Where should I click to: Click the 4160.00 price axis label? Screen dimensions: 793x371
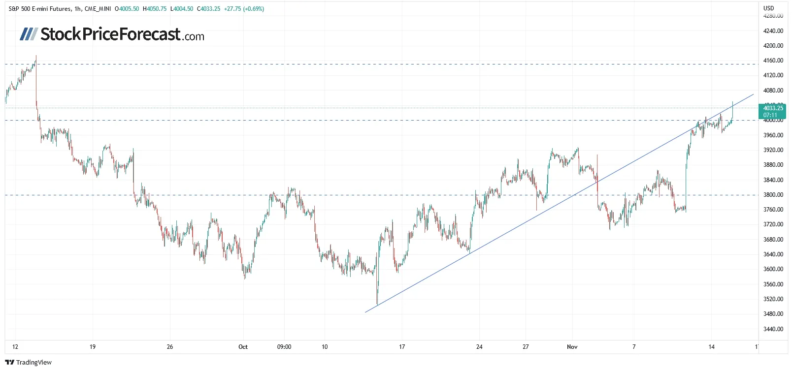point(773,61)
